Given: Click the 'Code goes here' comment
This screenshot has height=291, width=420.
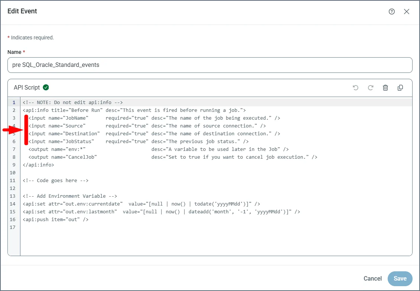Looking at the screenshot, I should point(55,180).
